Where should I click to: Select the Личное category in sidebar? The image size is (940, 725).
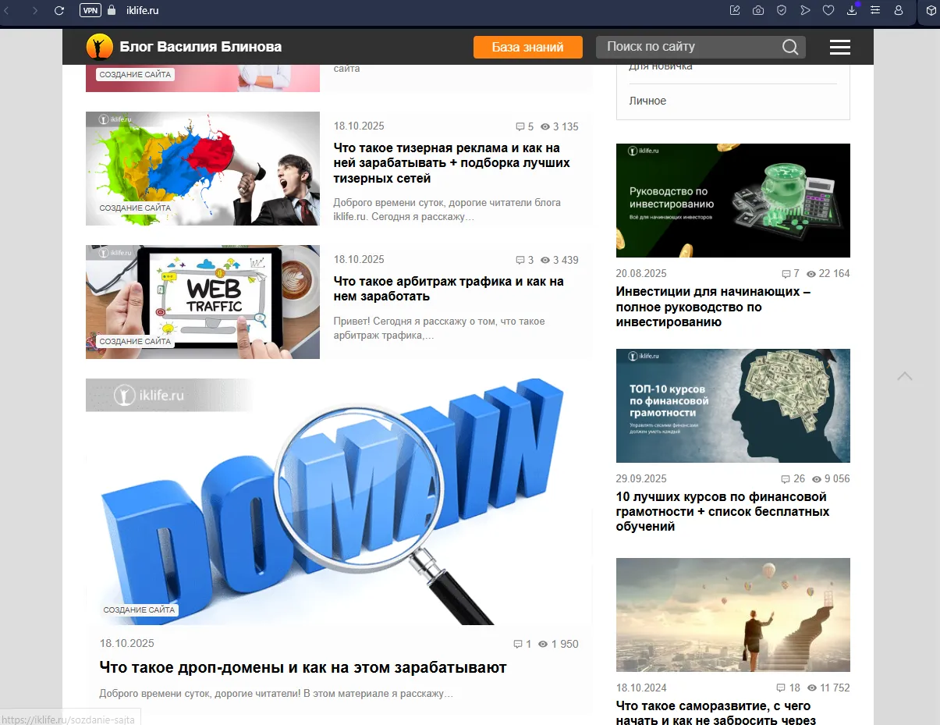647,101
